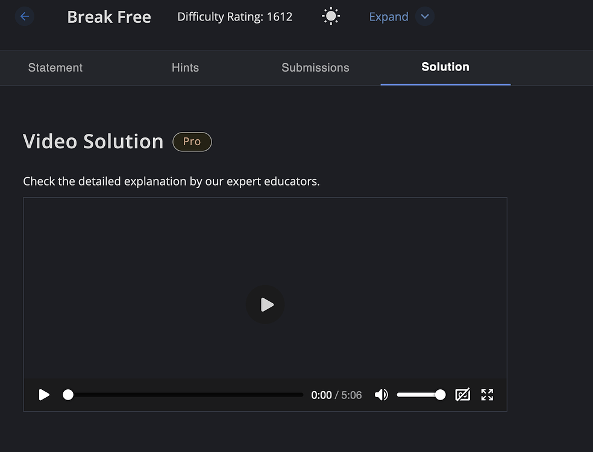The image size is (593, 452).
Task: Switch to the Statement tab
Action: 55,67
